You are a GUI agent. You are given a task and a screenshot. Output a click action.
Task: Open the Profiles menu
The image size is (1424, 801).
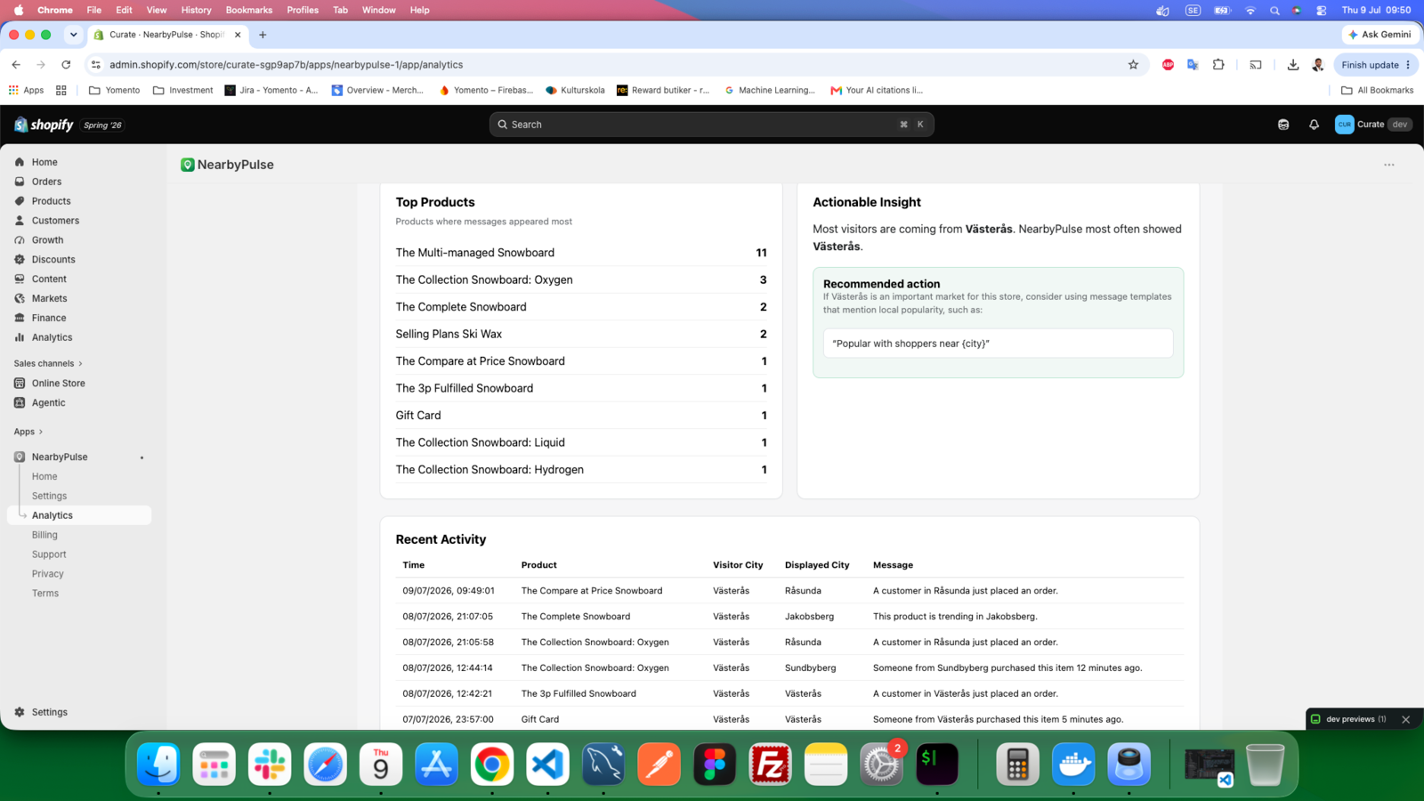[303, 10]
